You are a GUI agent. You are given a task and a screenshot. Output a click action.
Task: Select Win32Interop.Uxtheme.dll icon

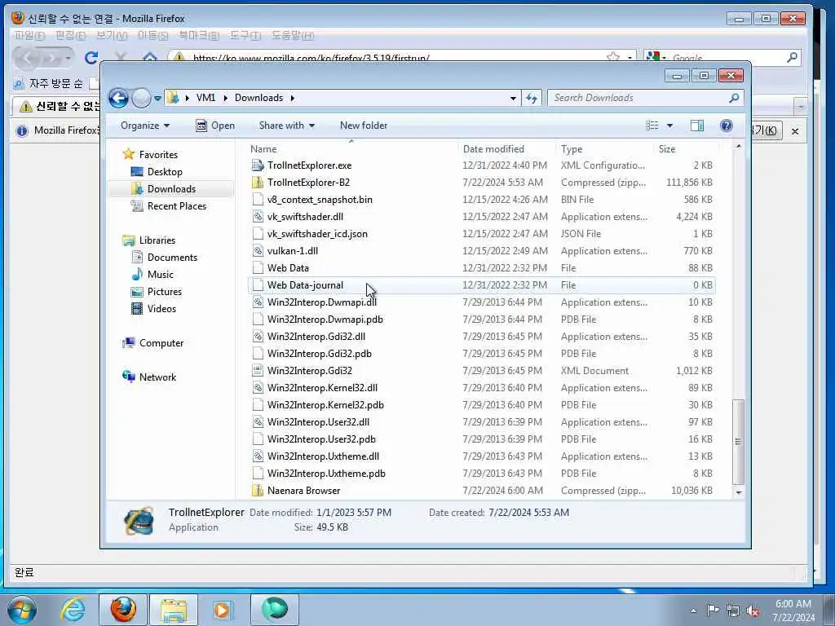(258, 456)
